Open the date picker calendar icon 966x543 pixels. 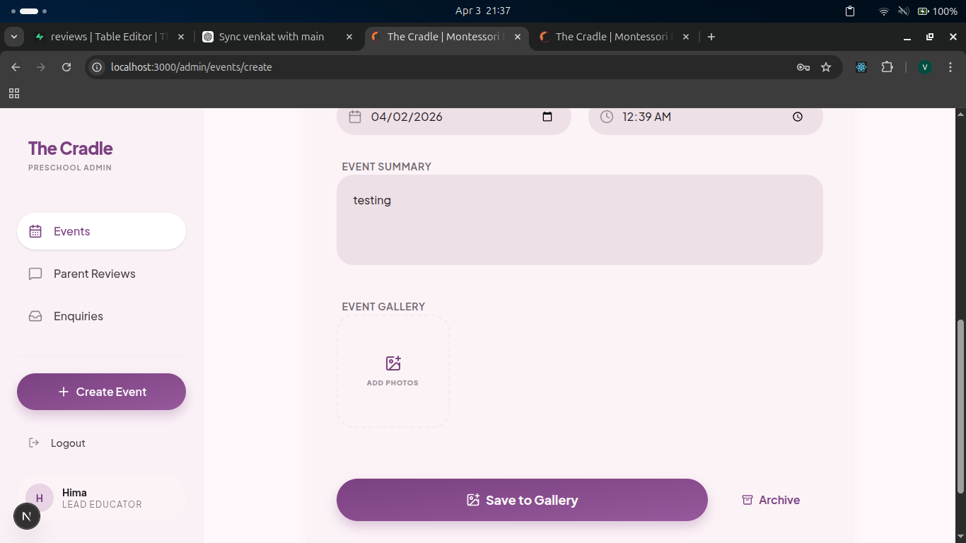pyautogui.click(x=547, y=117)
